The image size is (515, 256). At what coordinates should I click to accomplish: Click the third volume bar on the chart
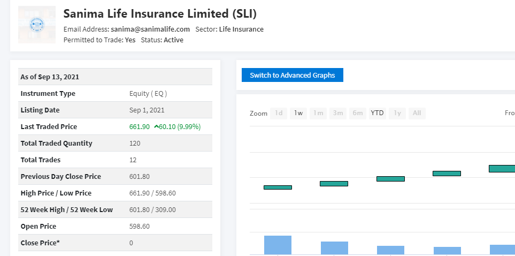390,250
